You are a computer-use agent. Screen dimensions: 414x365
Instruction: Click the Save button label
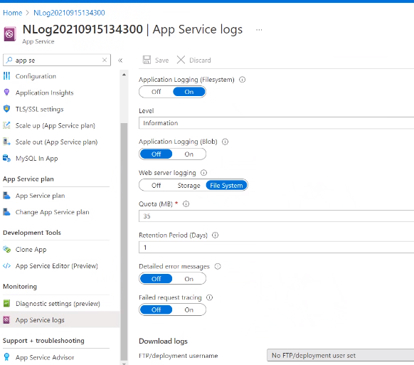162,60
